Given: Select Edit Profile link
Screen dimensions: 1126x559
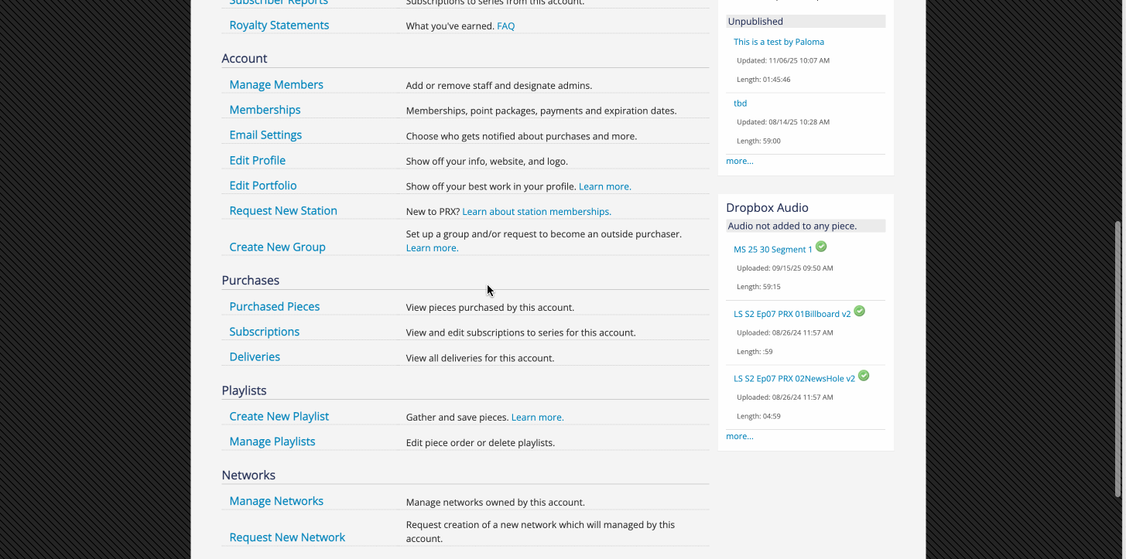Looking at the screenshot, I should pos(257,160).
